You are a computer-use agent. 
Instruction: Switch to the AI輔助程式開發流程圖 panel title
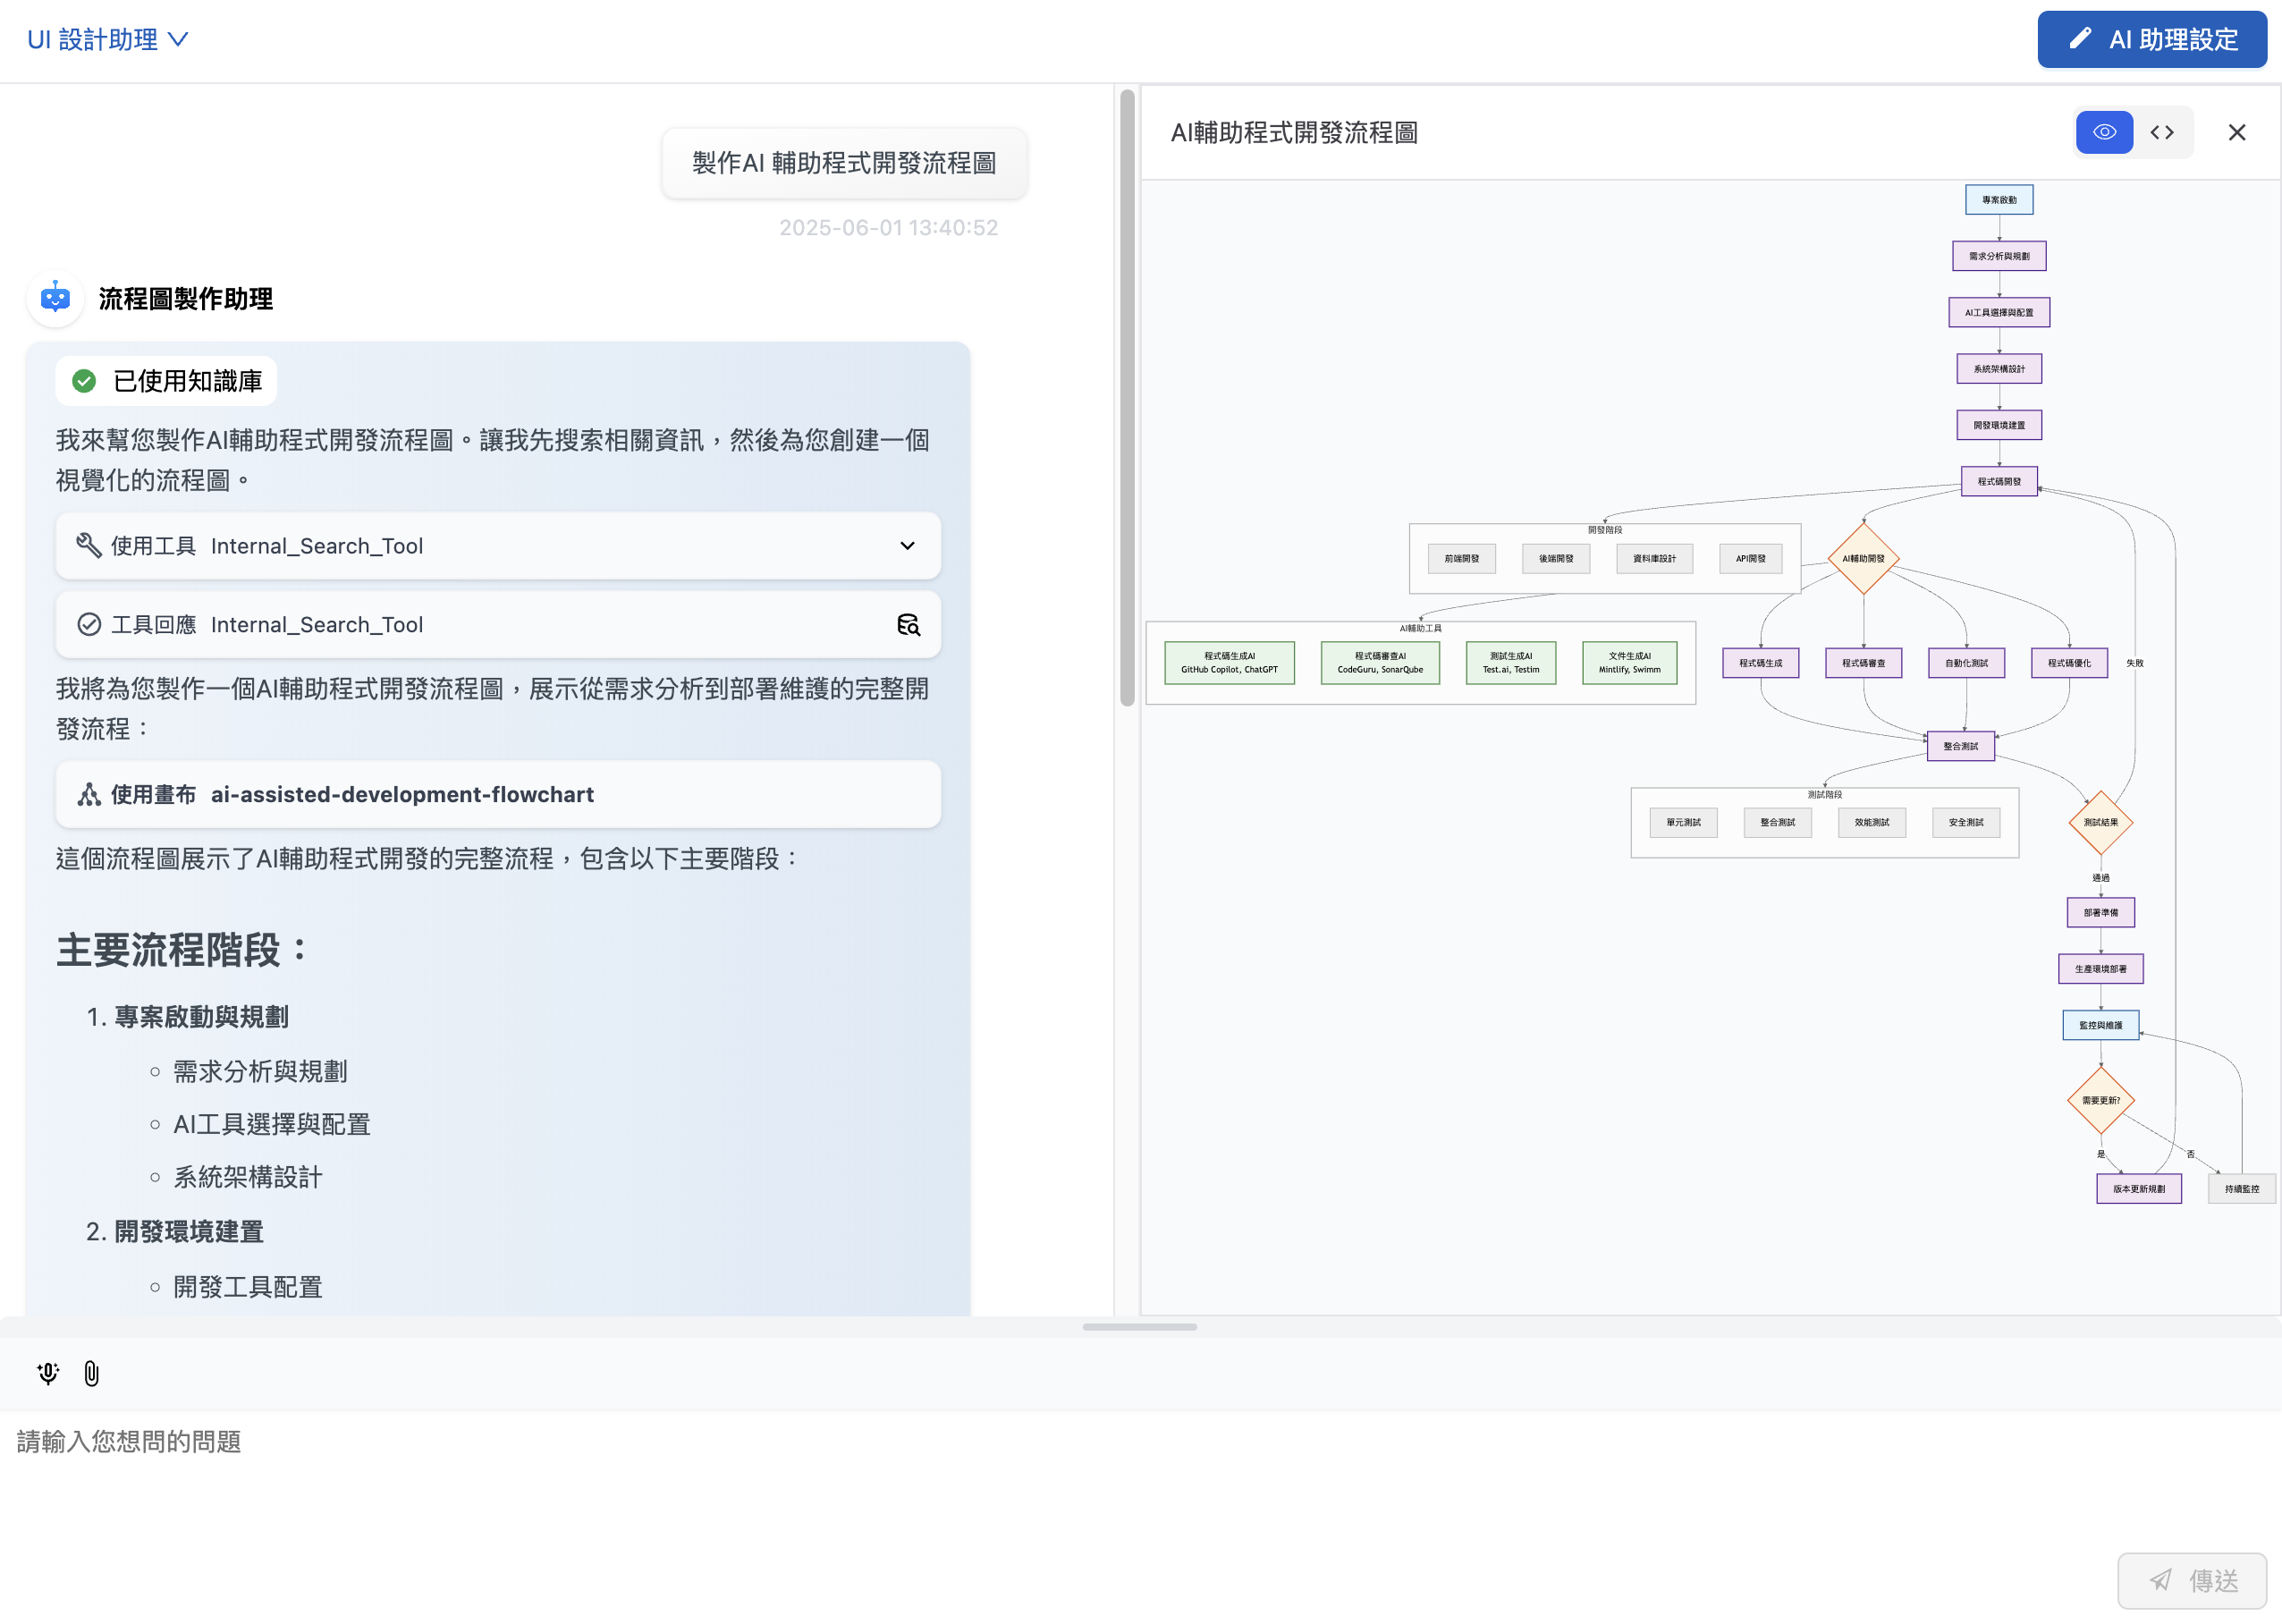click(1295, 132)
